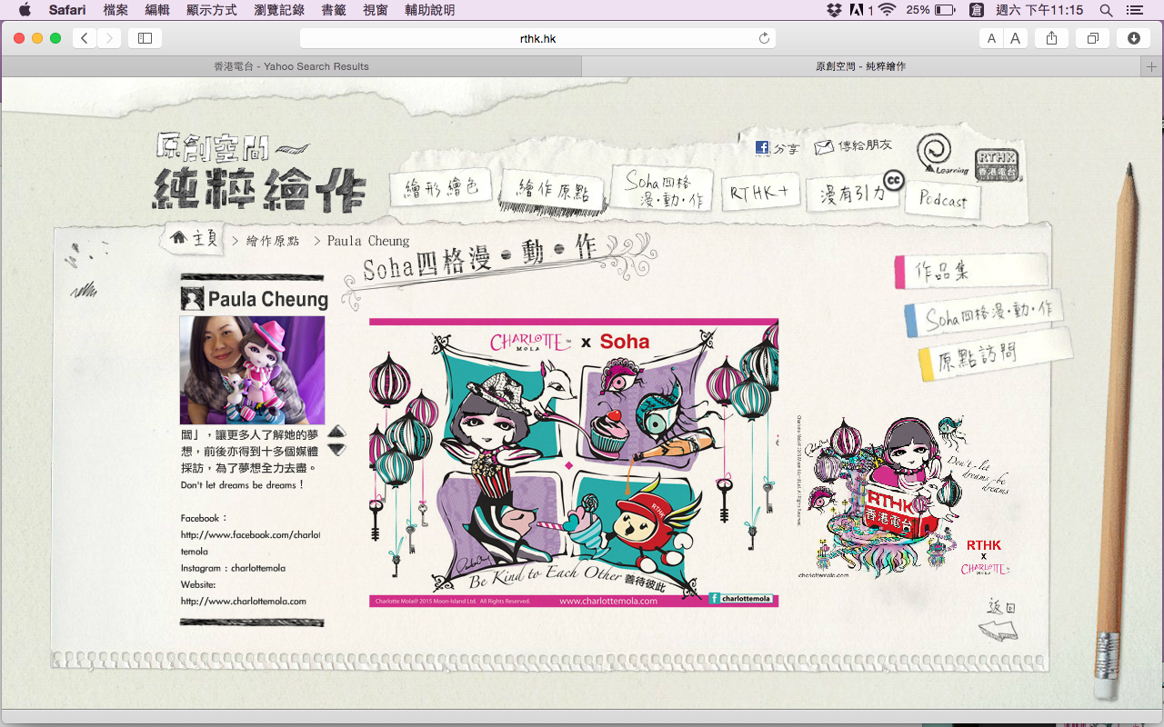Open the 書籤 menu

tap(334, 10)
